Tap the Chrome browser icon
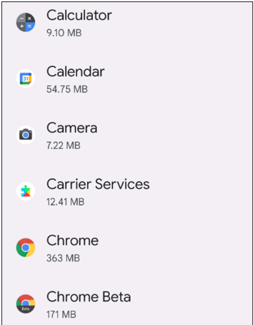Screen dimensions: 254x325 (x=26, y=248)
